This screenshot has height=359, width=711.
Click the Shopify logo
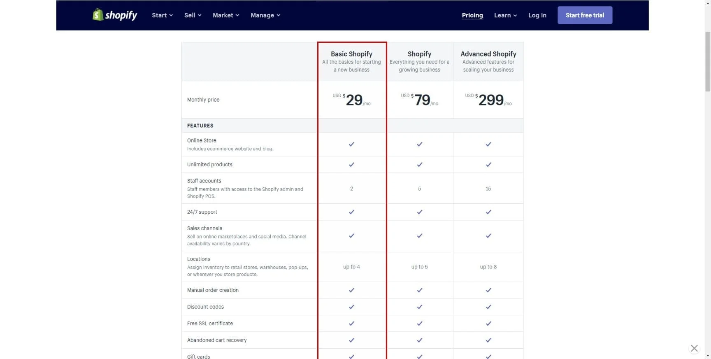click(115, 15)
